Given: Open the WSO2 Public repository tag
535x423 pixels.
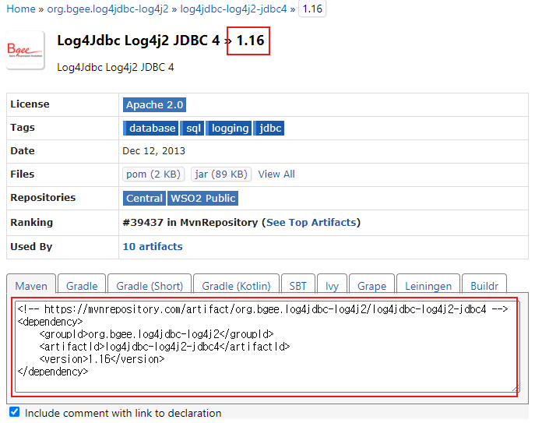Looking at the screenshot, I should pyautogui.click(x=203, y=199).
